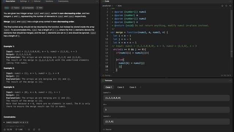This screenshot has width=234, height=132.
Task: Collapse the Code panel
Action: (230, 1)
